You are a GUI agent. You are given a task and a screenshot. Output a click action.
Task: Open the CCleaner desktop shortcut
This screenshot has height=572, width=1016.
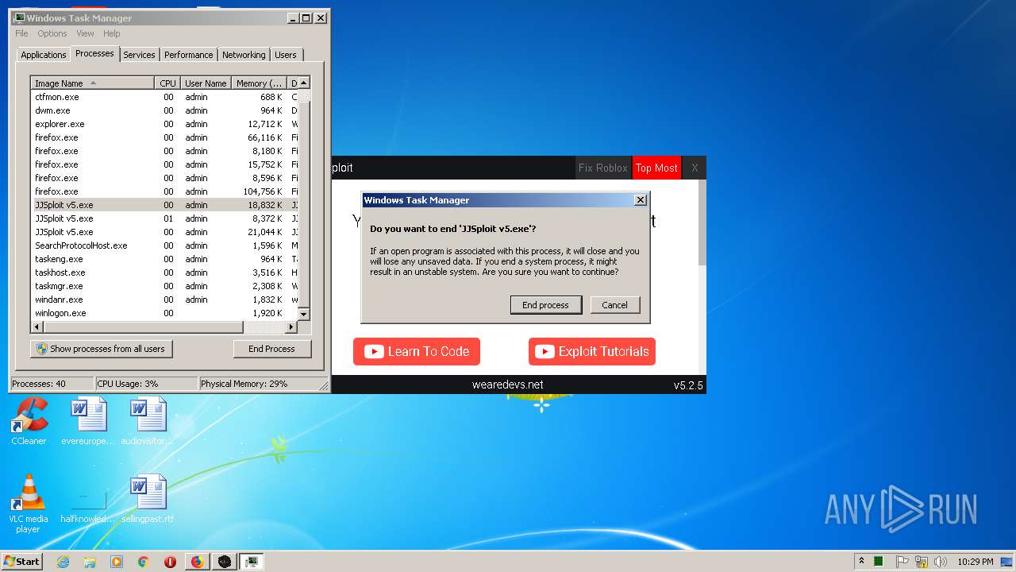29,421
